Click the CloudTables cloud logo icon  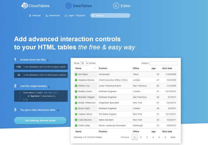[25, 5]
